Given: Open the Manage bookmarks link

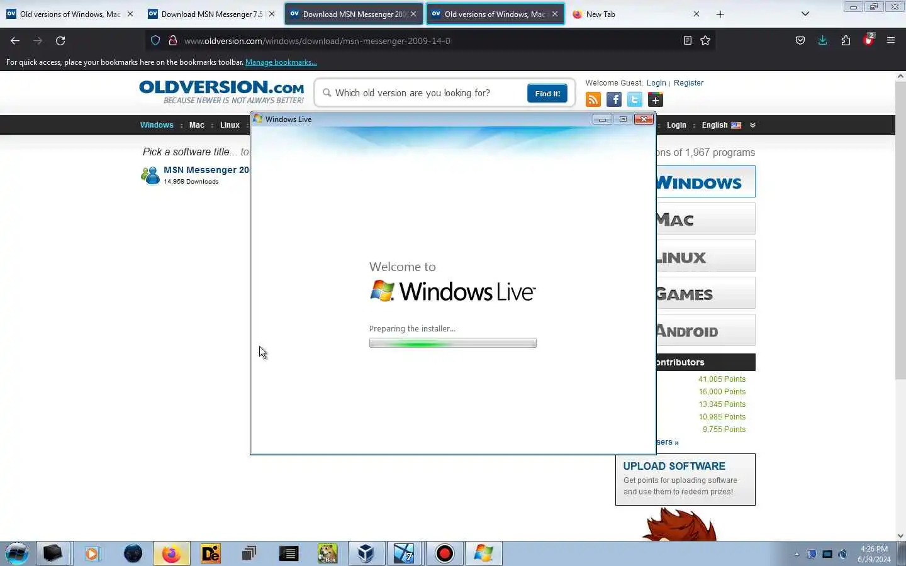Looking at the screenshot, I should point(281,62).
